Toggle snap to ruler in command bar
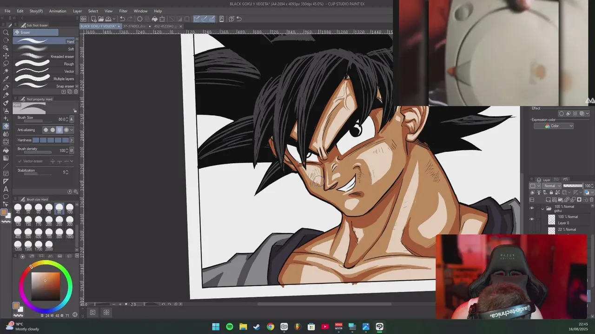595x334 pixels. 197,19
